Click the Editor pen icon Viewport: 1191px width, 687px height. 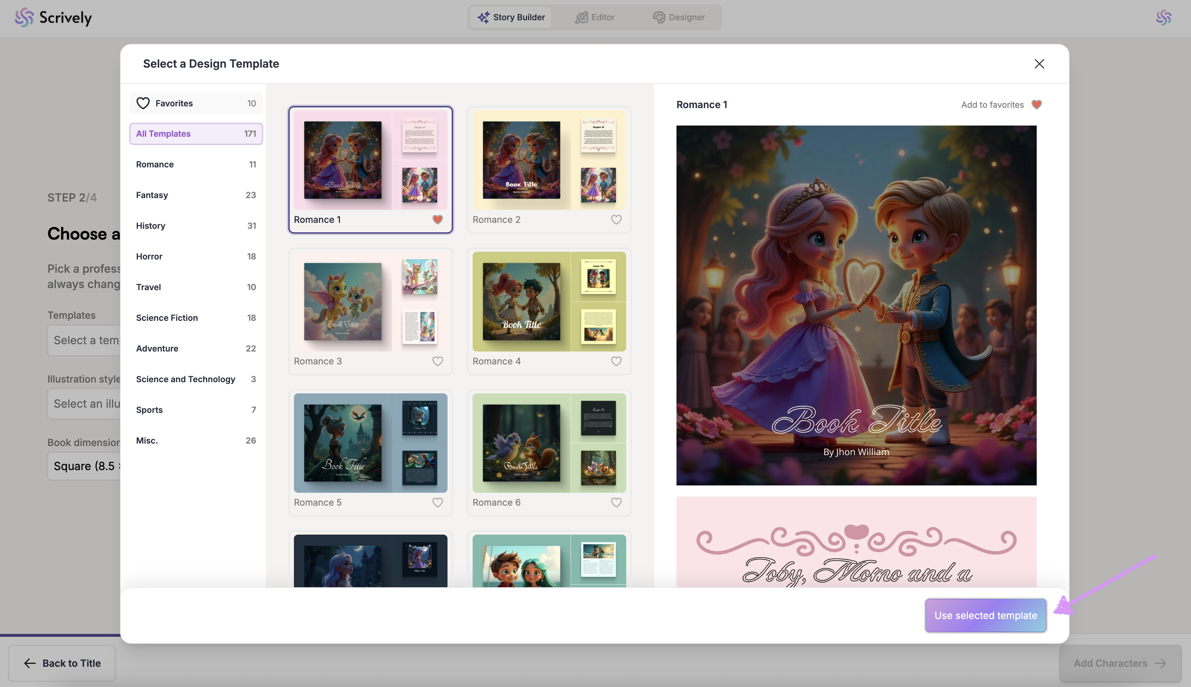click(581, 17)
